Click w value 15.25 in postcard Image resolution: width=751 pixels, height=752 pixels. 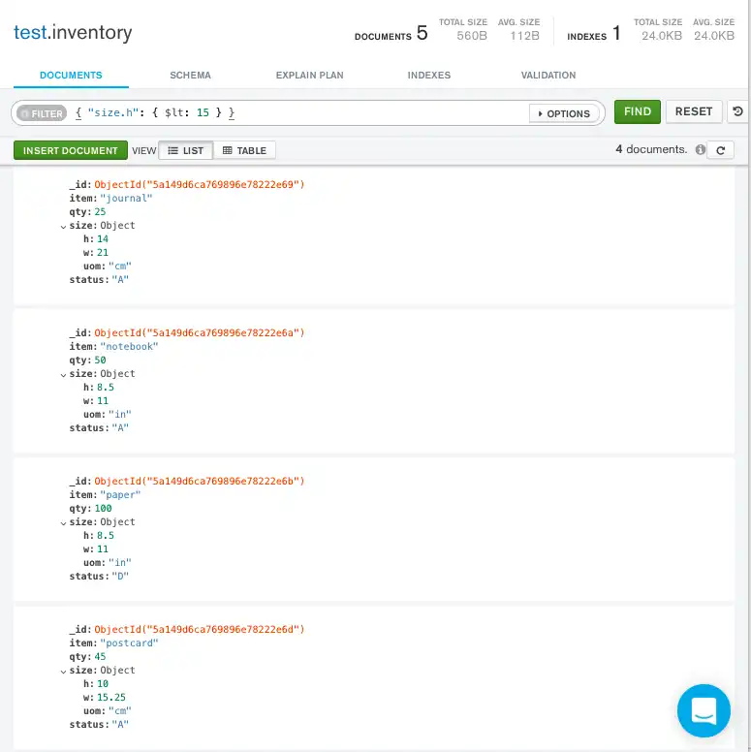pyautogui.click(x=111, y=698)
